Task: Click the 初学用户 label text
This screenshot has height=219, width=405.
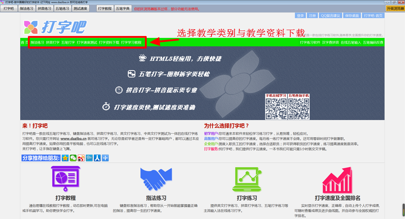Action: point(211,134)
